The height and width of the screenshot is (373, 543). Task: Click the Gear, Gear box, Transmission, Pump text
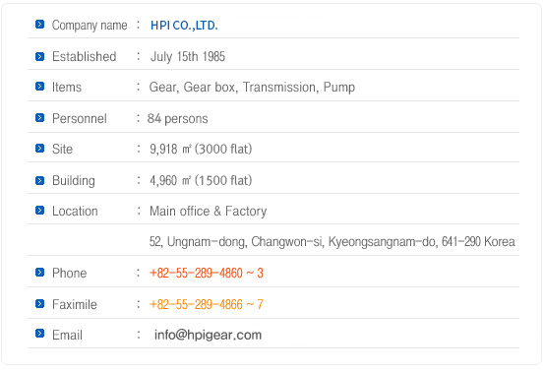(x=252, y=88)
